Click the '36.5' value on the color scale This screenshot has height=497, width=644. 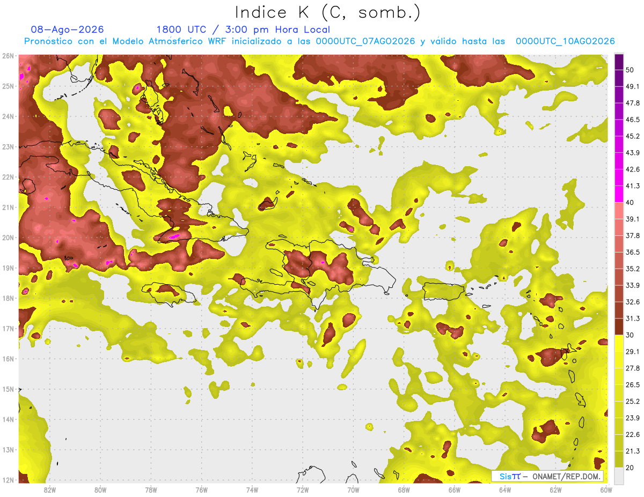click(x=633, y=252)
